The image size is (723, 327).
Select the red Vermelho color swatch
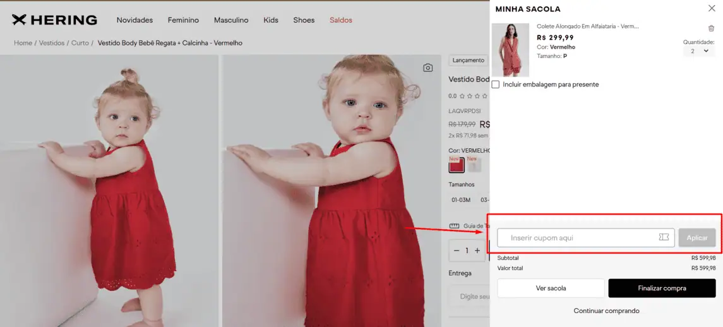click(x=456, y=166)
